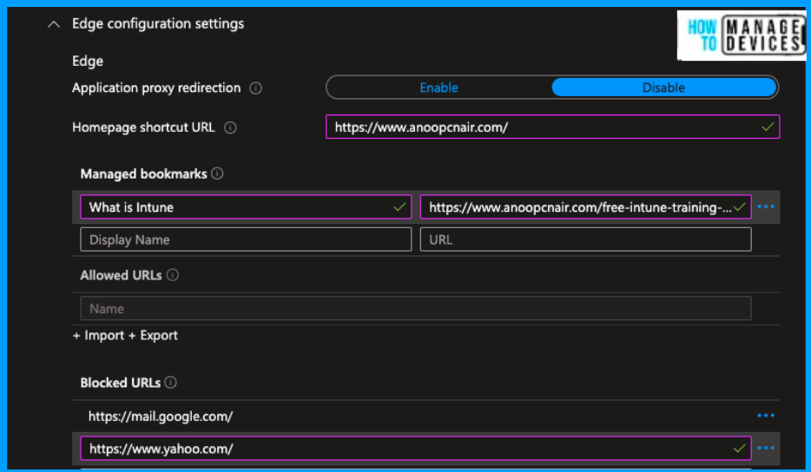The height and width of the screenshot is (472, 811).
Task: Open options menu for mail.google.com row
Action: [766, 416]
